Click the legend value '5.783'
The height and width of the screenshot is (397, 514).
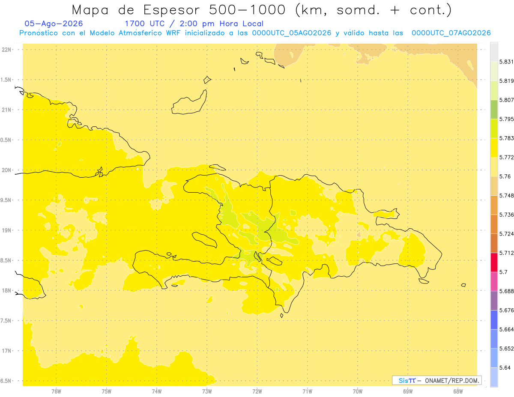click(506, 138)
